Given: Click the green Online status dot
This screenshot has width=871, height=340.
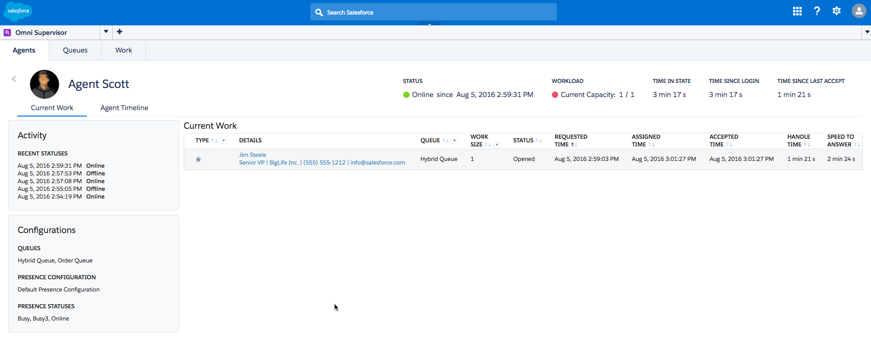Looking at the screenshot, I should 406,95.
